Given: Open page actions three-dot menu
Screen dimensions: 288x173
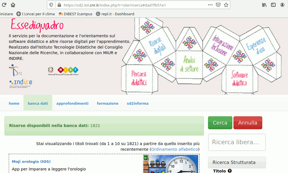Looking at the screenshot, I should (210, 5).
